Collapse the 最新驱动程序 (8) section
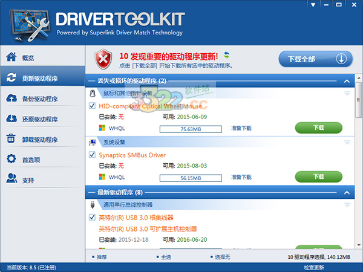The image size is (363, 272). click(347, 193)
